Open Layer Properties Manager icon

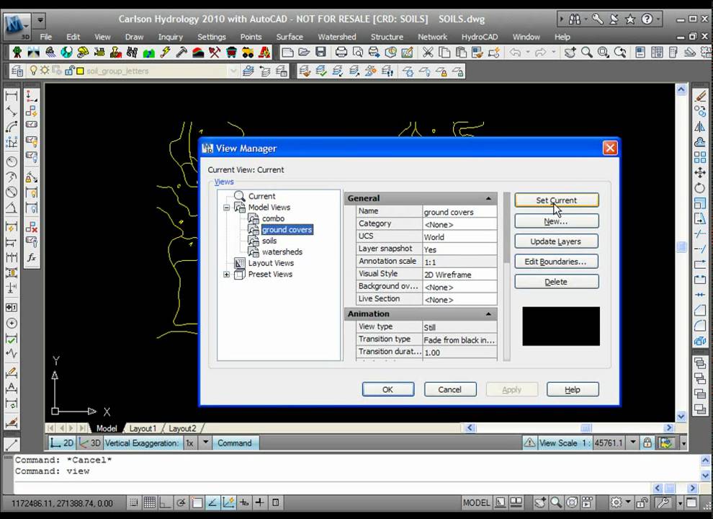pos(17,71)
